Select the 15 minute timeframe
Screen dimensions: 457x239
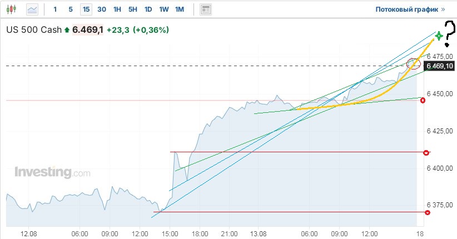point(86,9)
